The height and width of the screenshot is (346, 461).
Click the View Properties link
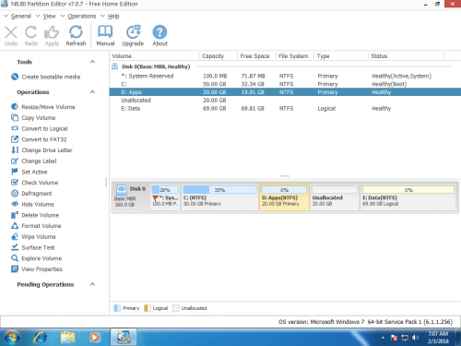41,269
